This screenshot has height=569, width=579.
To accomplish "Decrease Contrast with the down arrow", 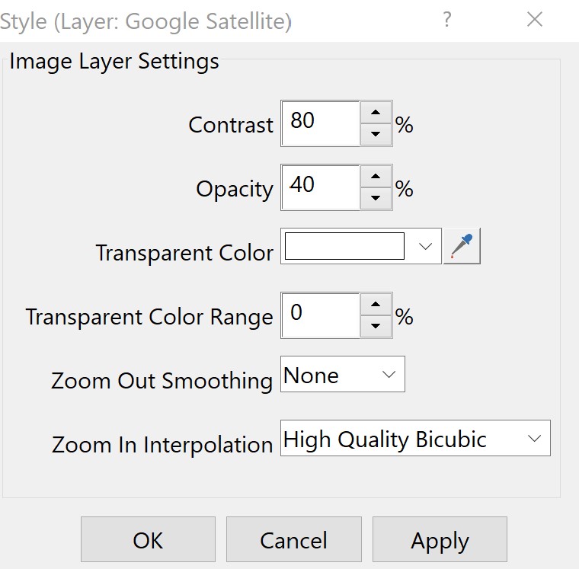I will tap(375, 134).
